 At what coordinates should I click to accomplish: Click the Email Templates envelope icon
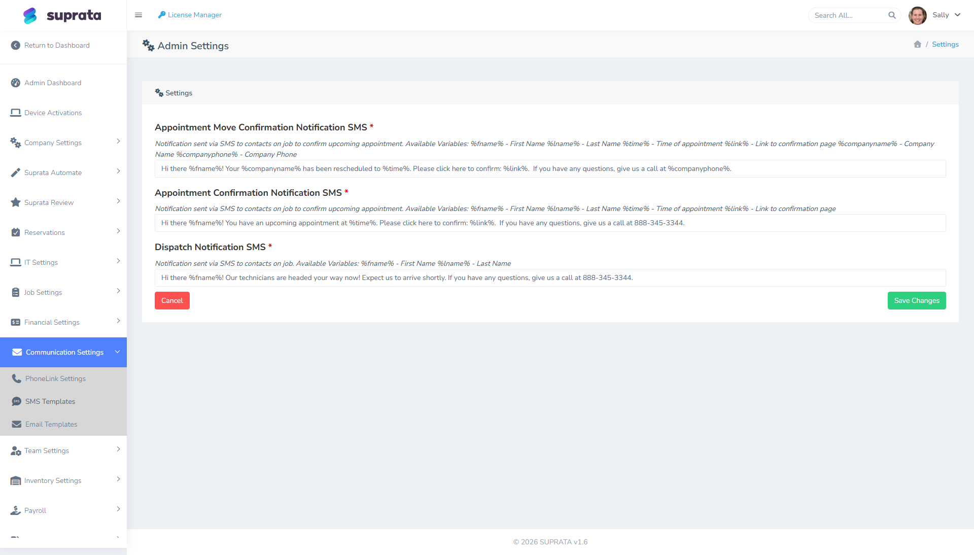(x=17, y=424)
